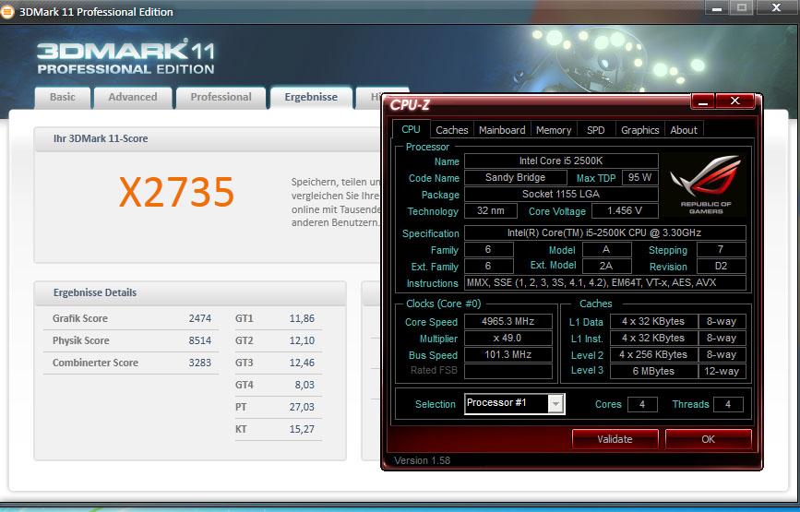Click the Combinerter Score value 3283

tap(200, 363)
